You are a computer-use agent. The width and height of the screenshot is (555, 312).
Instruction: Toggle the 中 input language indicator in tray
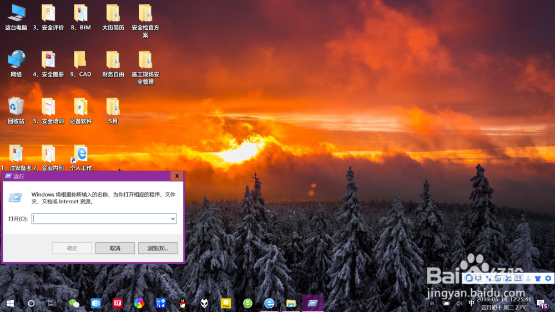pos(471,303)
